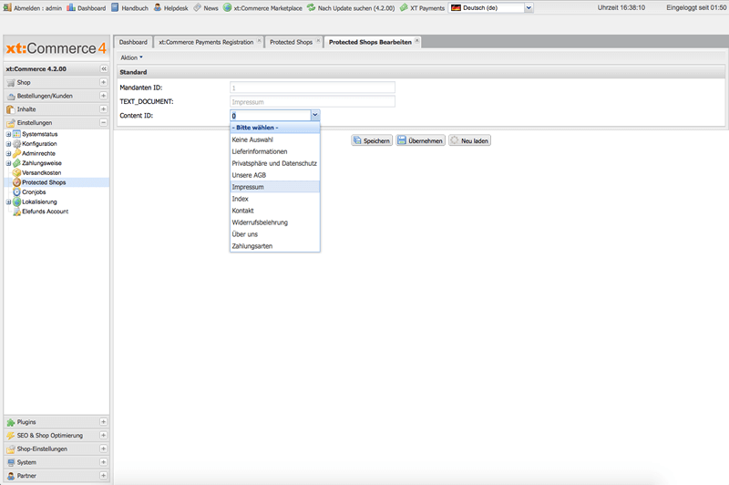729x485 pixels.
Task: Click the Elefunds Account icon
Action: click(16, 212)
